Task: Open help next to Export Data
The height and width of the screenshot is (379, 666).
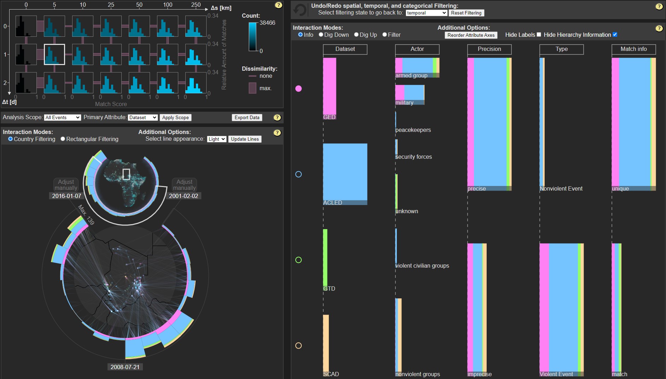Action: (277, 117)
